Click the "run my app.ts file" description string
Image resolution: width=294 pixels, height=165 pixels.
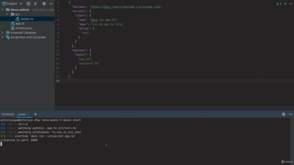[107, 24]
